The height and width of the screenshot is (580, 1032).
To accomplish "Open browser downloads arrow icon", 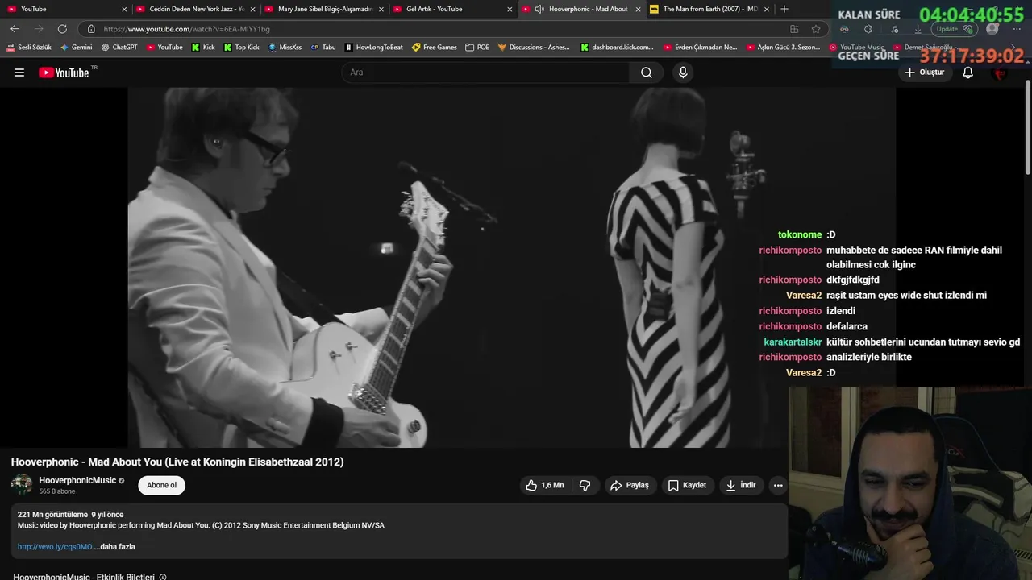I will coord(918,29).
